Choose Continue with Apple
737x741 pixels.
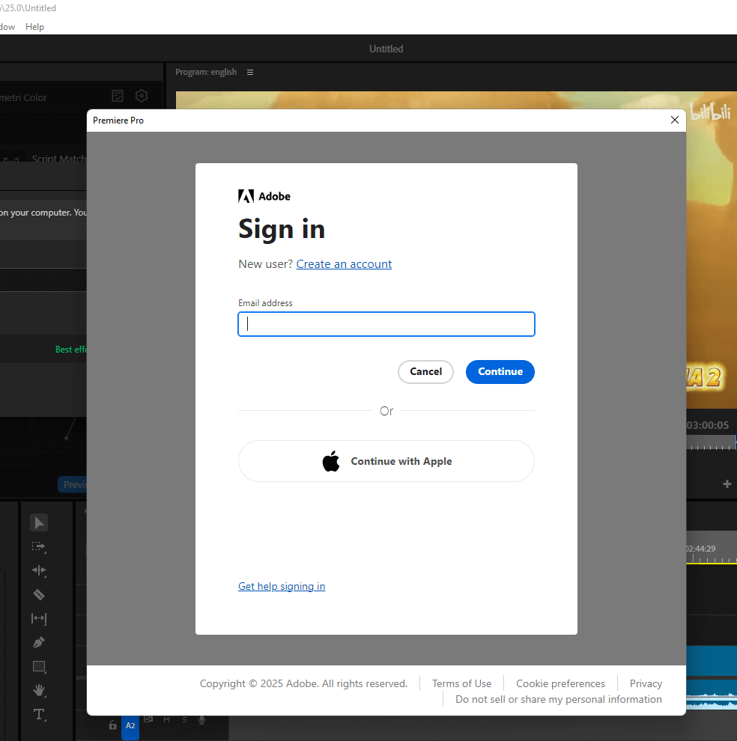(386, 461)
